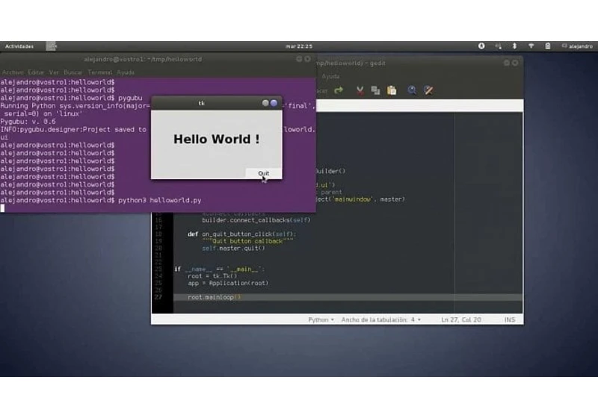Click the root.mainloop() code line
This screenshot has height=418, width=598.
[214, 297]
